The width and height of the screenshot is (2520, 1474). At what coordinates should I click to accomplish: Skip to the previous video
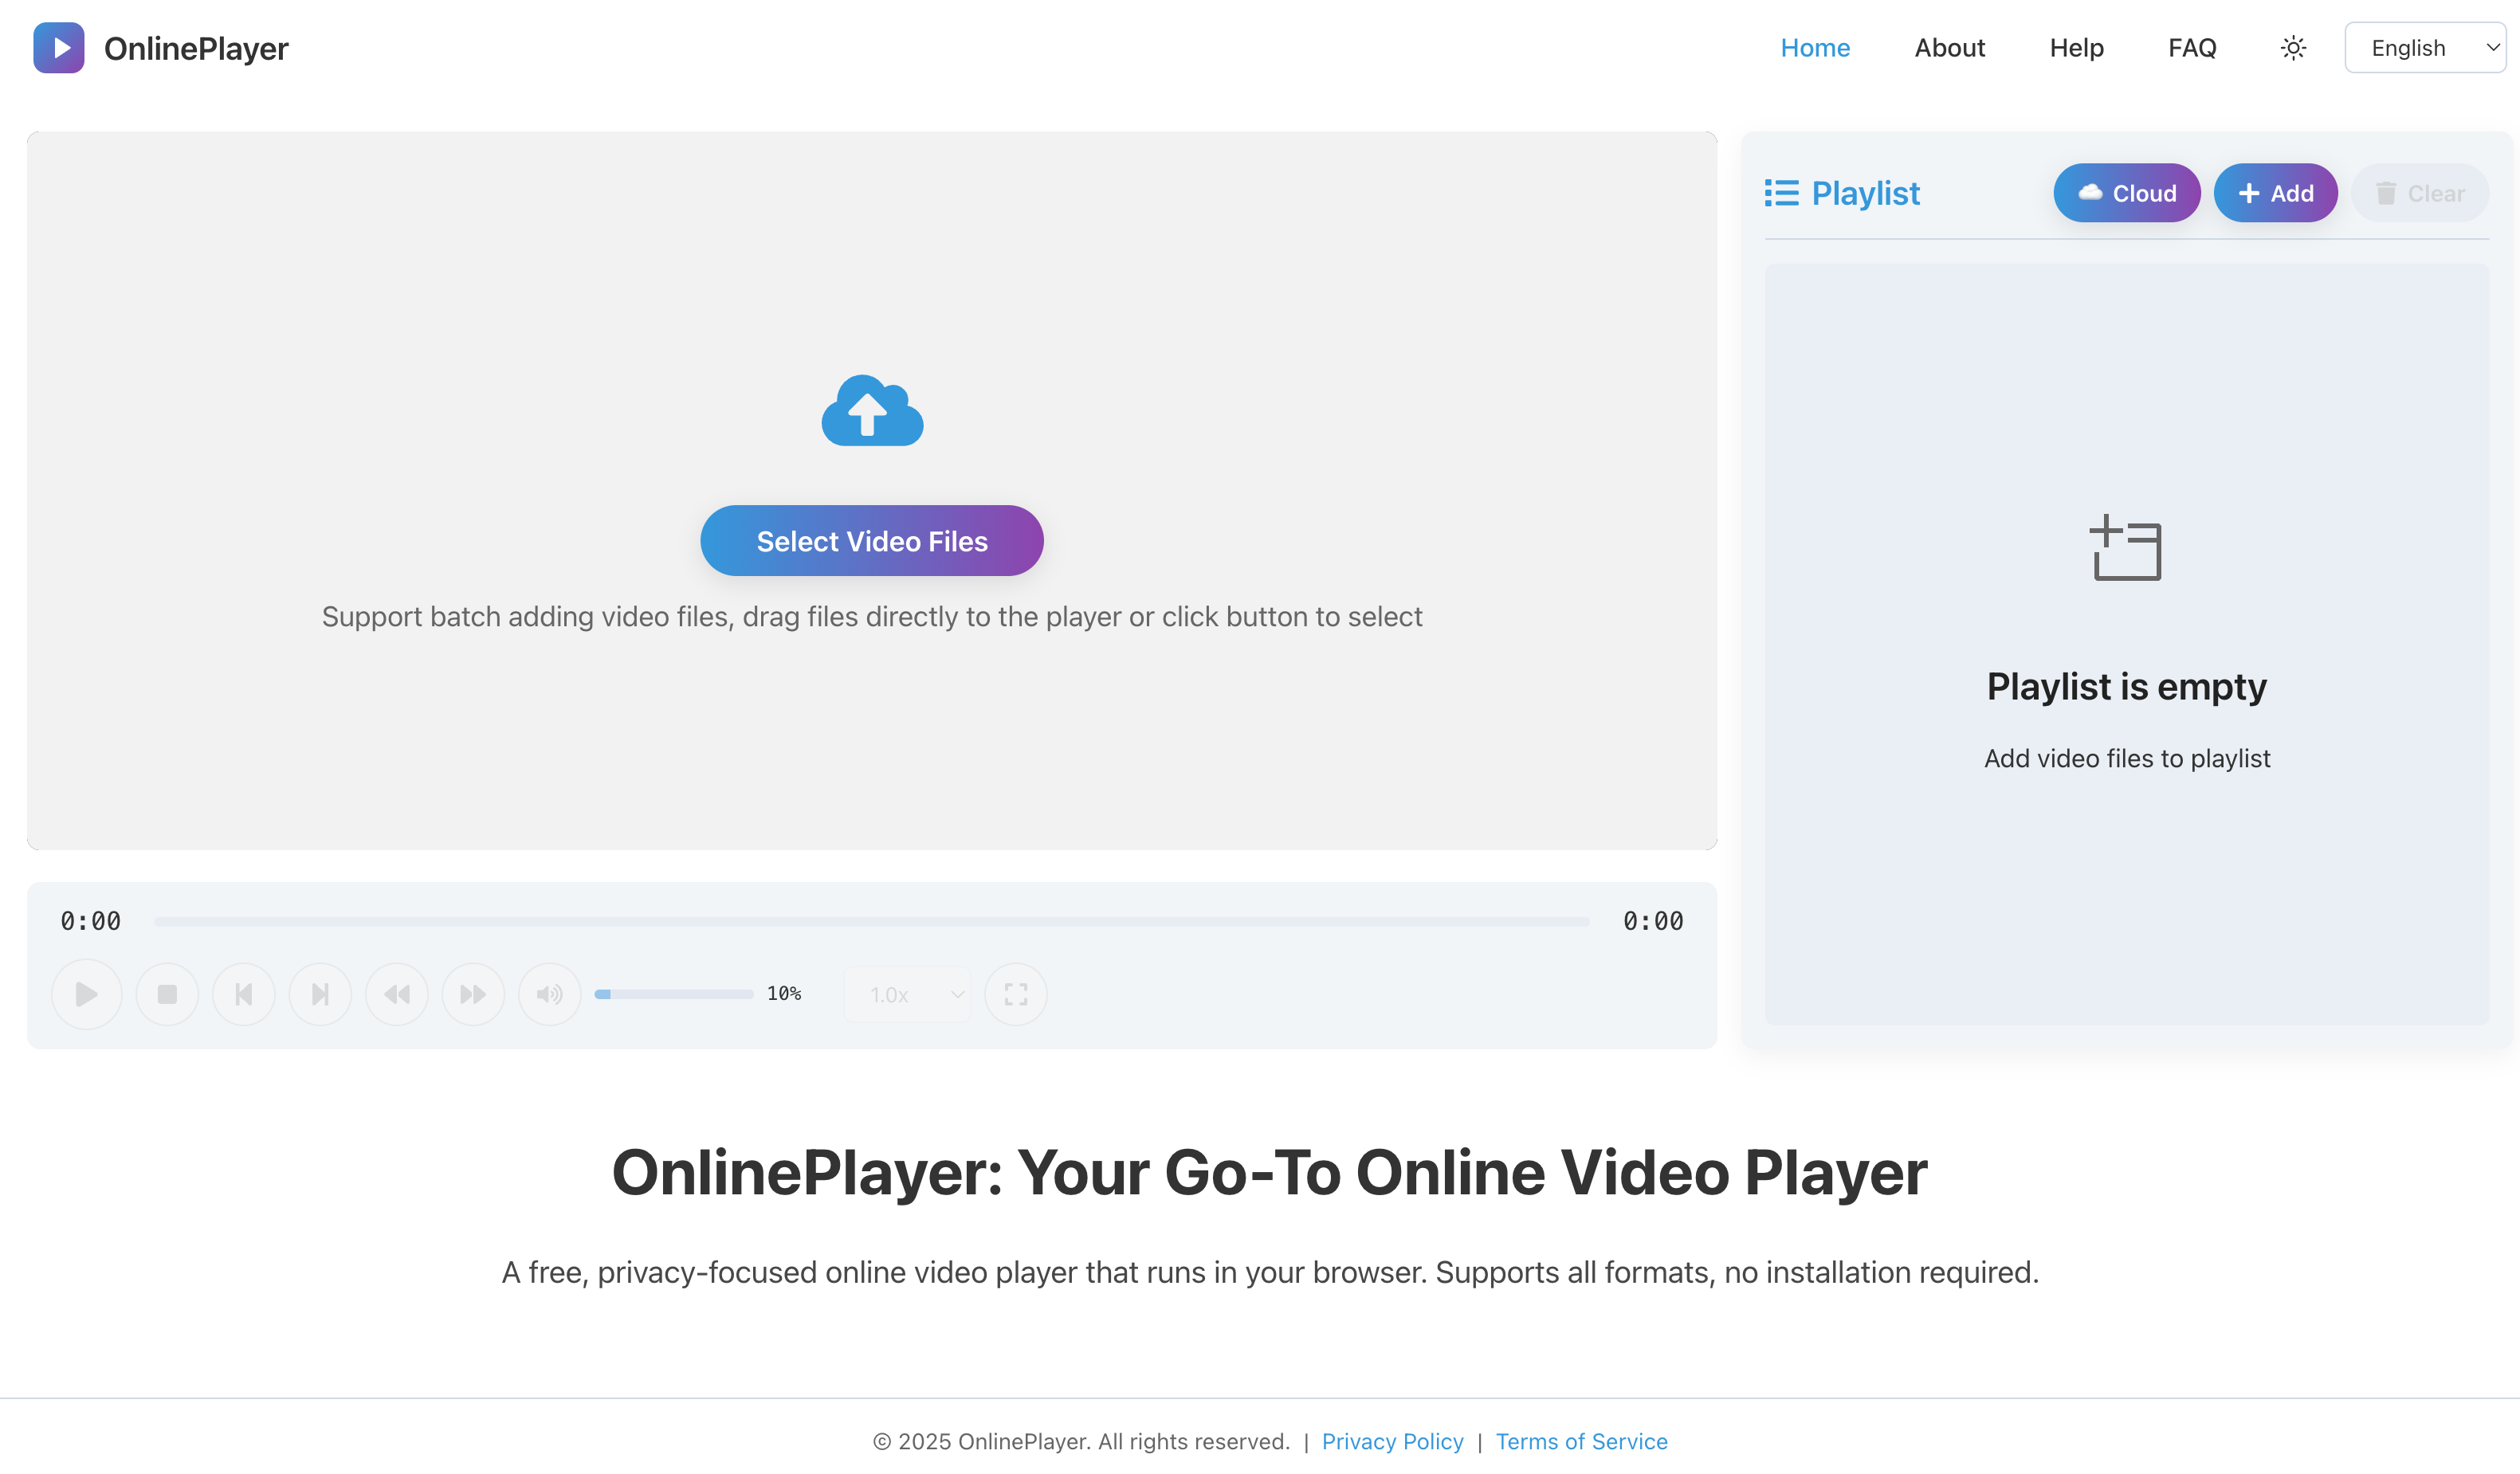[243, 993]
